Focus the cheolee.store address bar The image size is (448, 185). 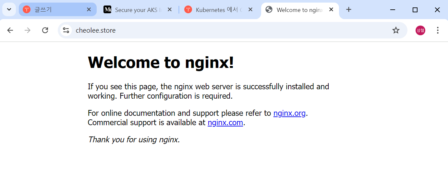coord(232,30)
